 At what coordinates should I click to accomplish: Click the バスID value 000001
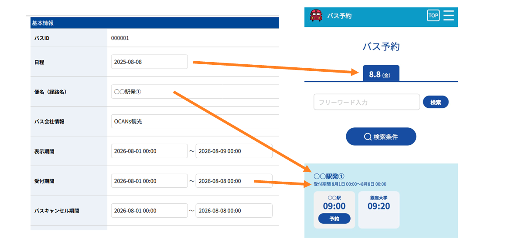click(x=120, y=38)
